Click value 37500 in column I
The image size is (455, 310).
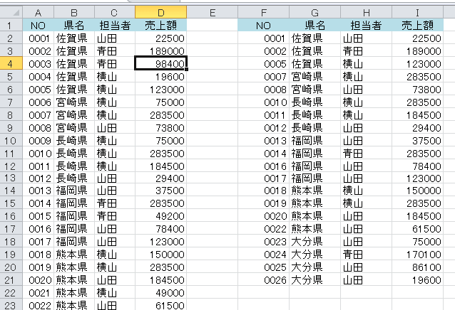point(418,141)
